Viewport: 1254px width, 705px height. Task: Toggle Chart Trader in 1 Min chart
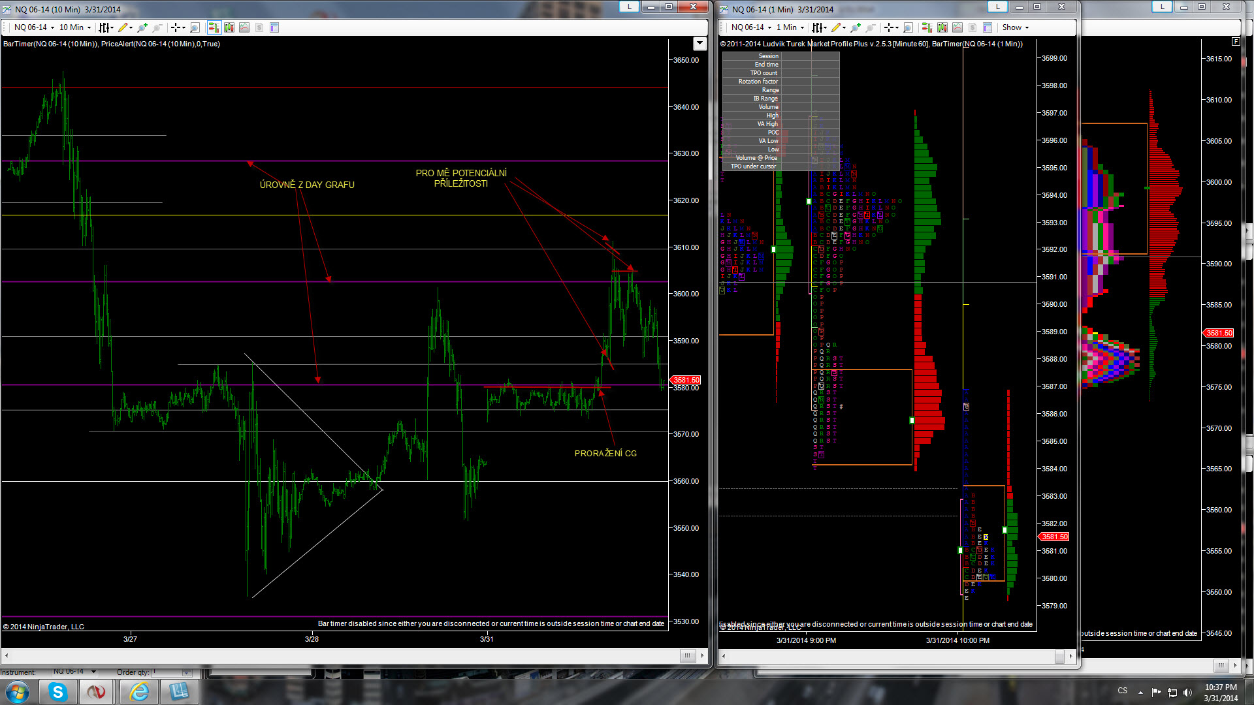927,27
